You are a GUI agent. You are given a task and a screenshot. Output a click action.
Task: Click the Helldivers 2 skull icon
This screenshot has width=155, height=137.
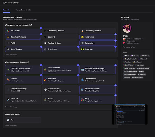(82, 37)
